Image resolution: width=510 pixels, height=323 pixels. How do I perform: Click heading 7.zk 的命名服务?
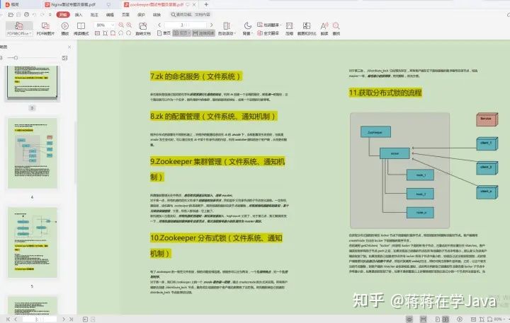click(196, 76)
